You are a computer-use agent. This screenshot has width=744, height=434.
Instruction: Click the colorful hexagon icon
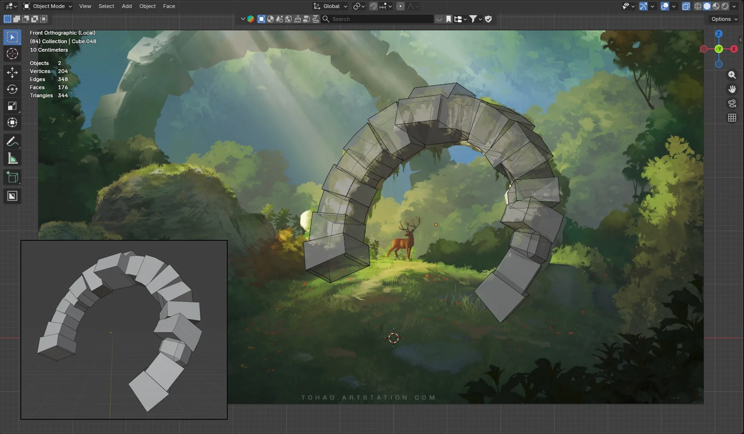click(250, 19)
